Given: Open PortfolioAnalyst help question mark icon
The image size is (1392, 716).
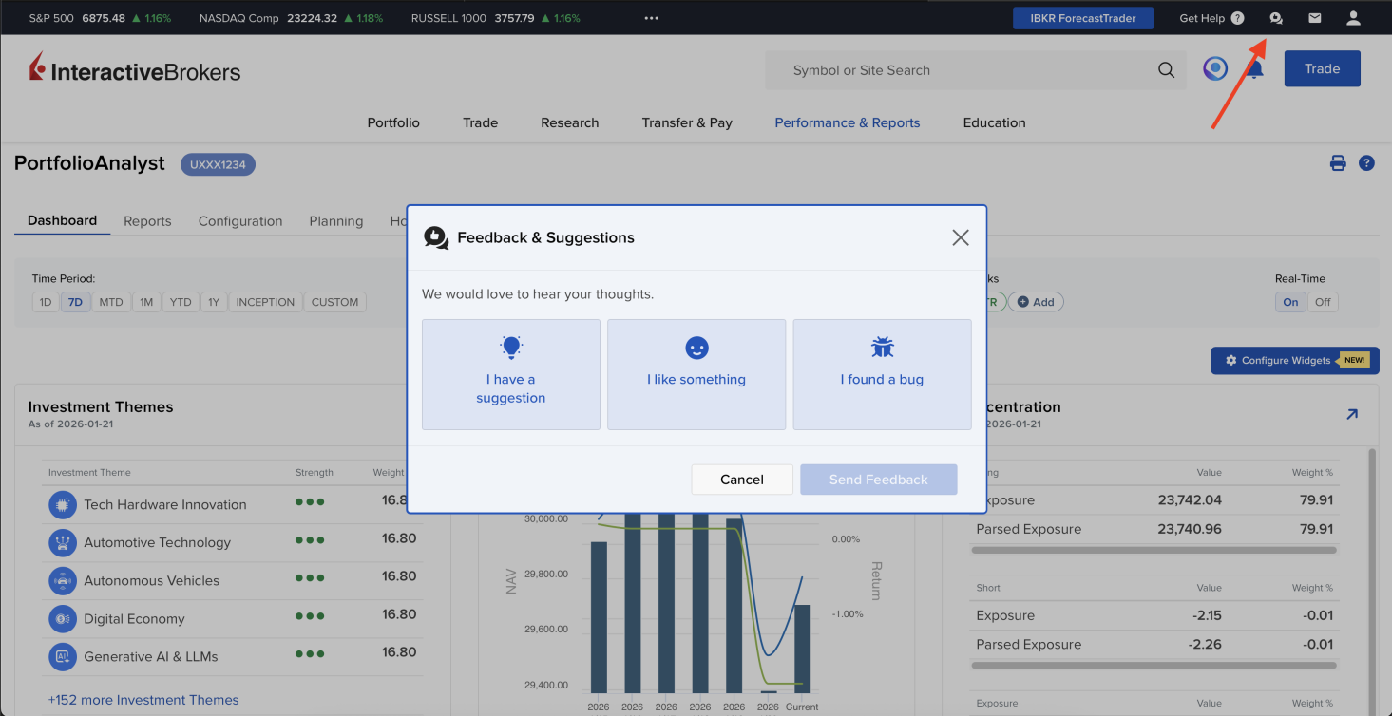Looking at the screenshot, I should click(1366, 162).
